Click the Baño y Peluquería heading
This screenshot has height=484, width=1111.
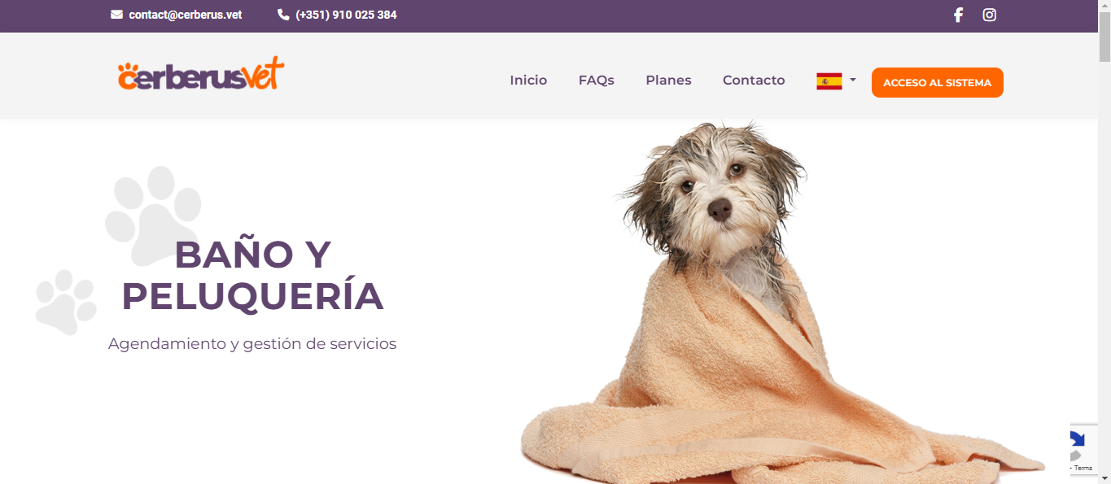click(x=252, y=276)
